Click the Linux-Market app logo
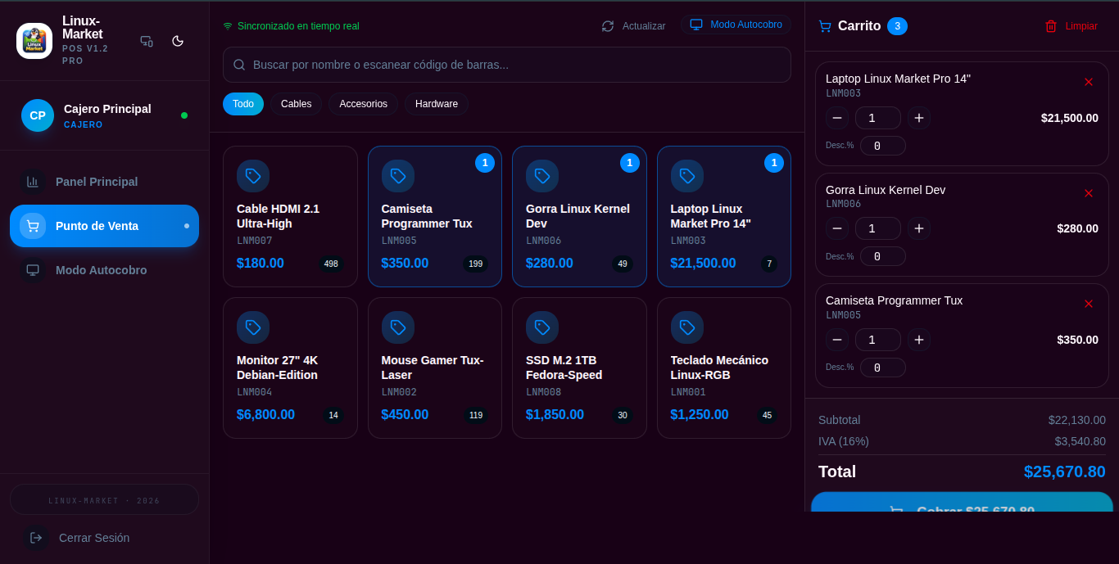The image size is (1119, 564). pyautogui.click(x=34, y=41)
